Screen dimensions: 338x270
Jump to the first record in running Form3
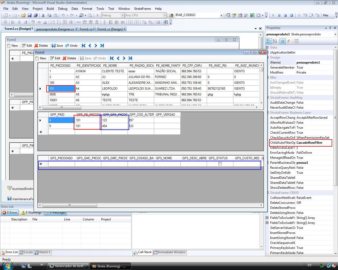[x=112, y=58]
